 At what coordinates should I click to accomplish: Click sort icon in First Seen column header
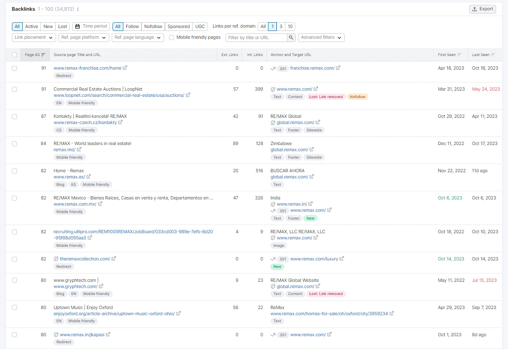click(x=459, y=55)
